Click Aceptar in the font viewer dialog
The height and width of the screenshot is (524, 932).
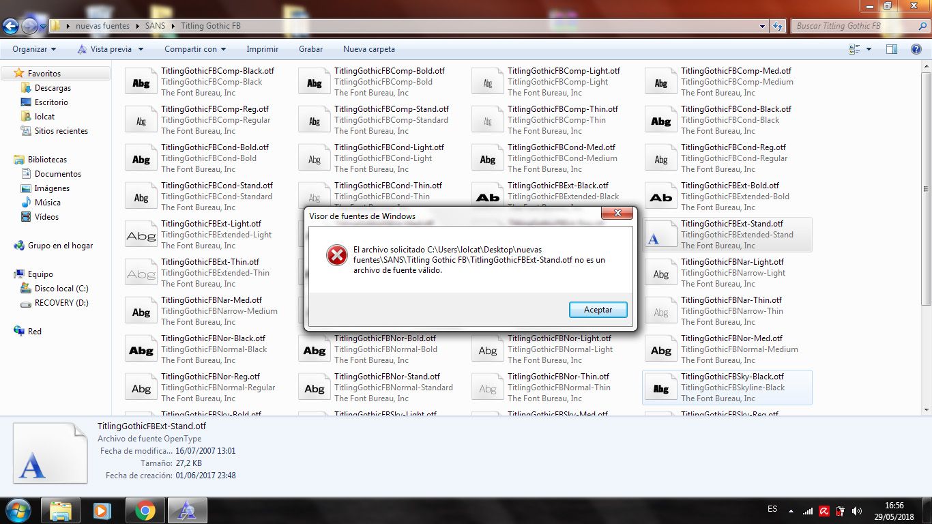pos(598,310)
